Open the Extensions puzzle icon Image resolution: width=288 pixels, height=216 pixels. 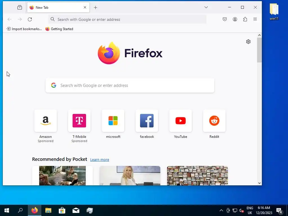point(245,19)
